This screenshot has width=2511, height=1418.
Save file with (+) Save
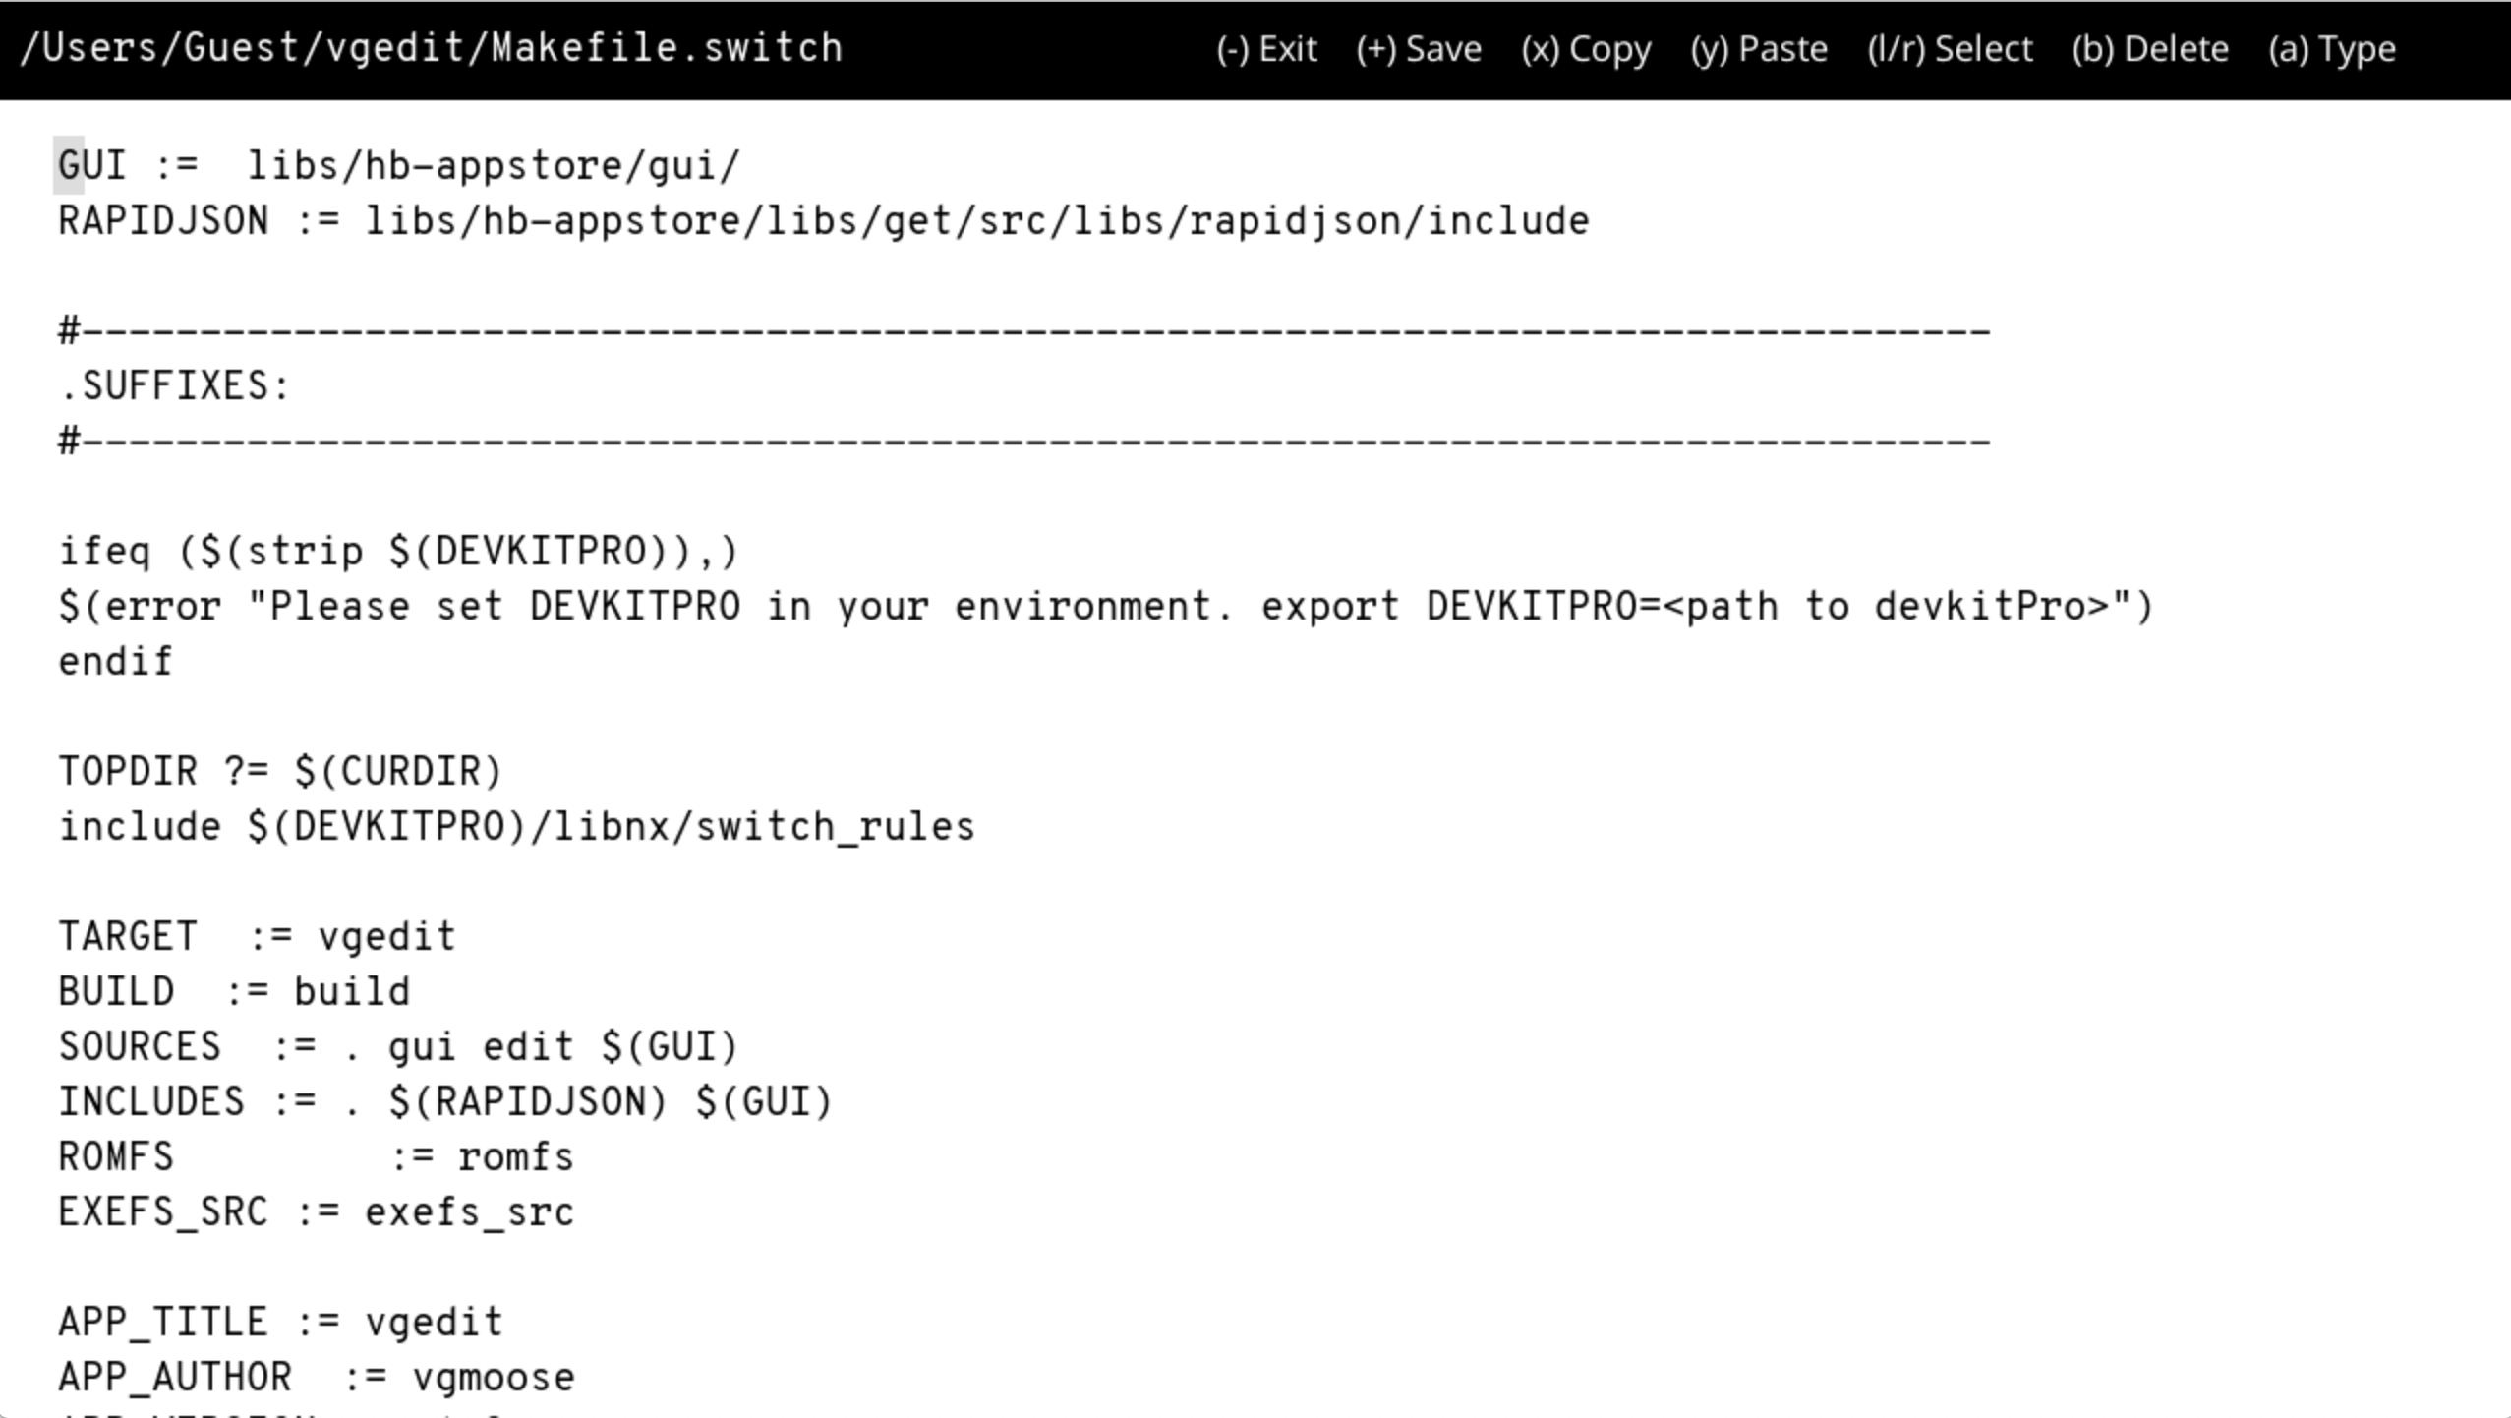(x=1419, y=49)
